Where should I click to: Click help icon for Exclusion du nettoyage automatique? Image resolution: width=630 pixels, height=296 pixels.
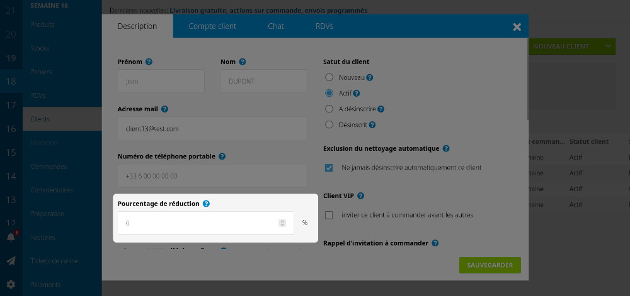(x=446, y=149)
